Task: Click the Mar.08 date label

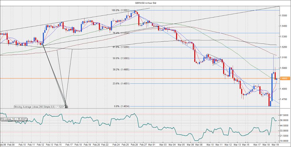Action: (199, 144)
